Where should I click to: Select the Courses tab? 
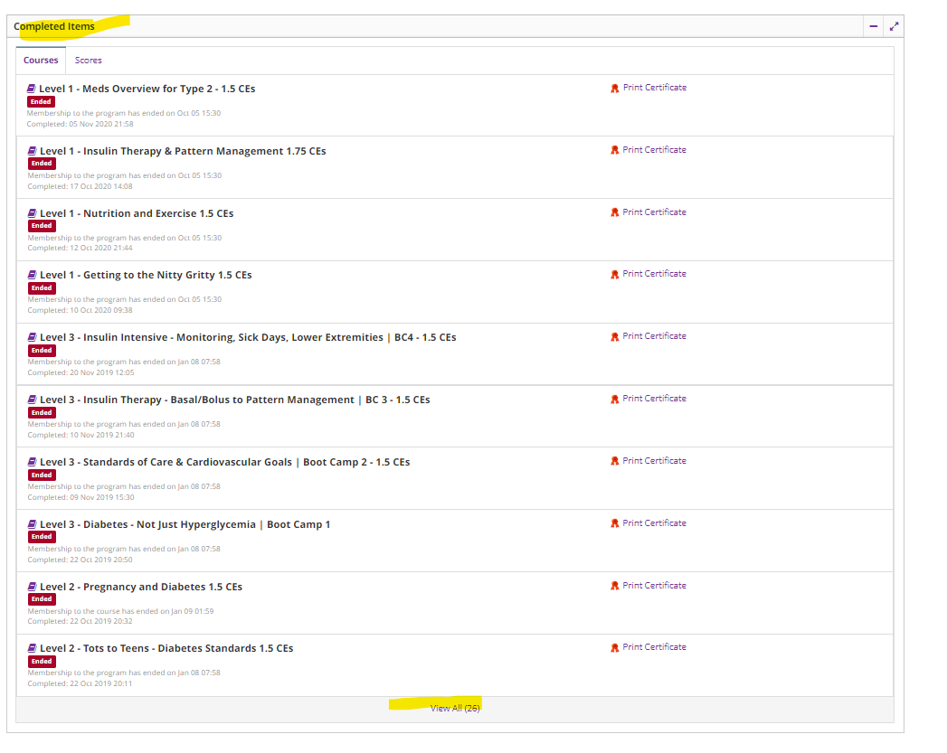coord(41,61)
